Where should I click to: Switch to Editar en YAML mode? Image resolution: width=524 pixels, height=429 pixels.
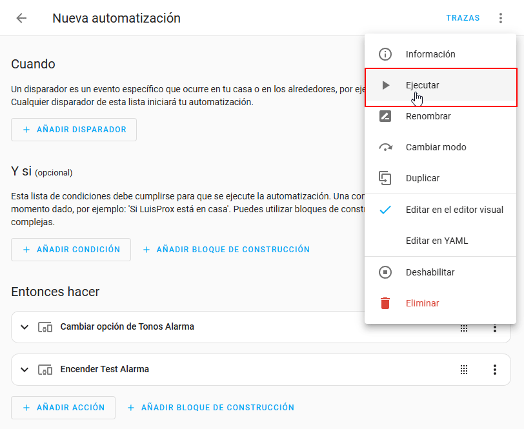click(x=437, y=241)
